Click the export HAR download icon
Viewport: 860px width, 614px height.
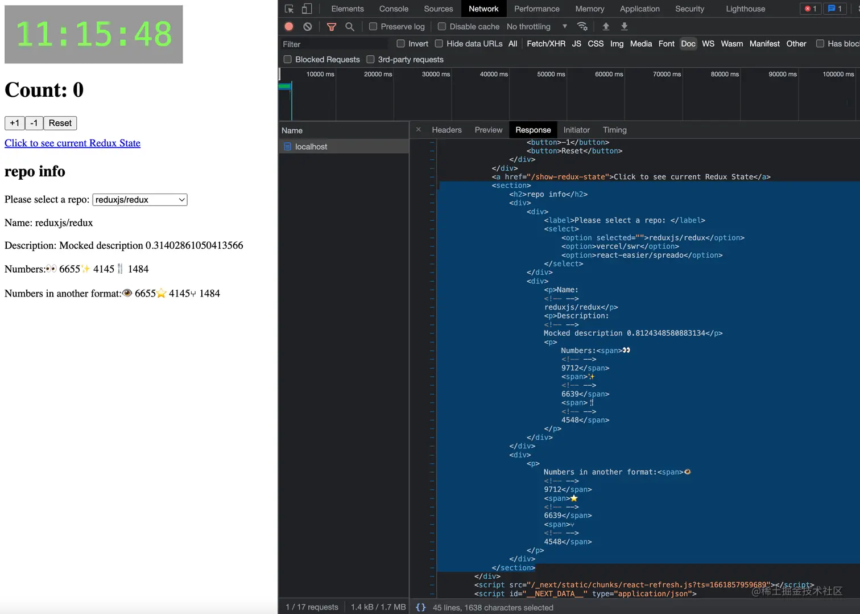(x=624, y=26)
